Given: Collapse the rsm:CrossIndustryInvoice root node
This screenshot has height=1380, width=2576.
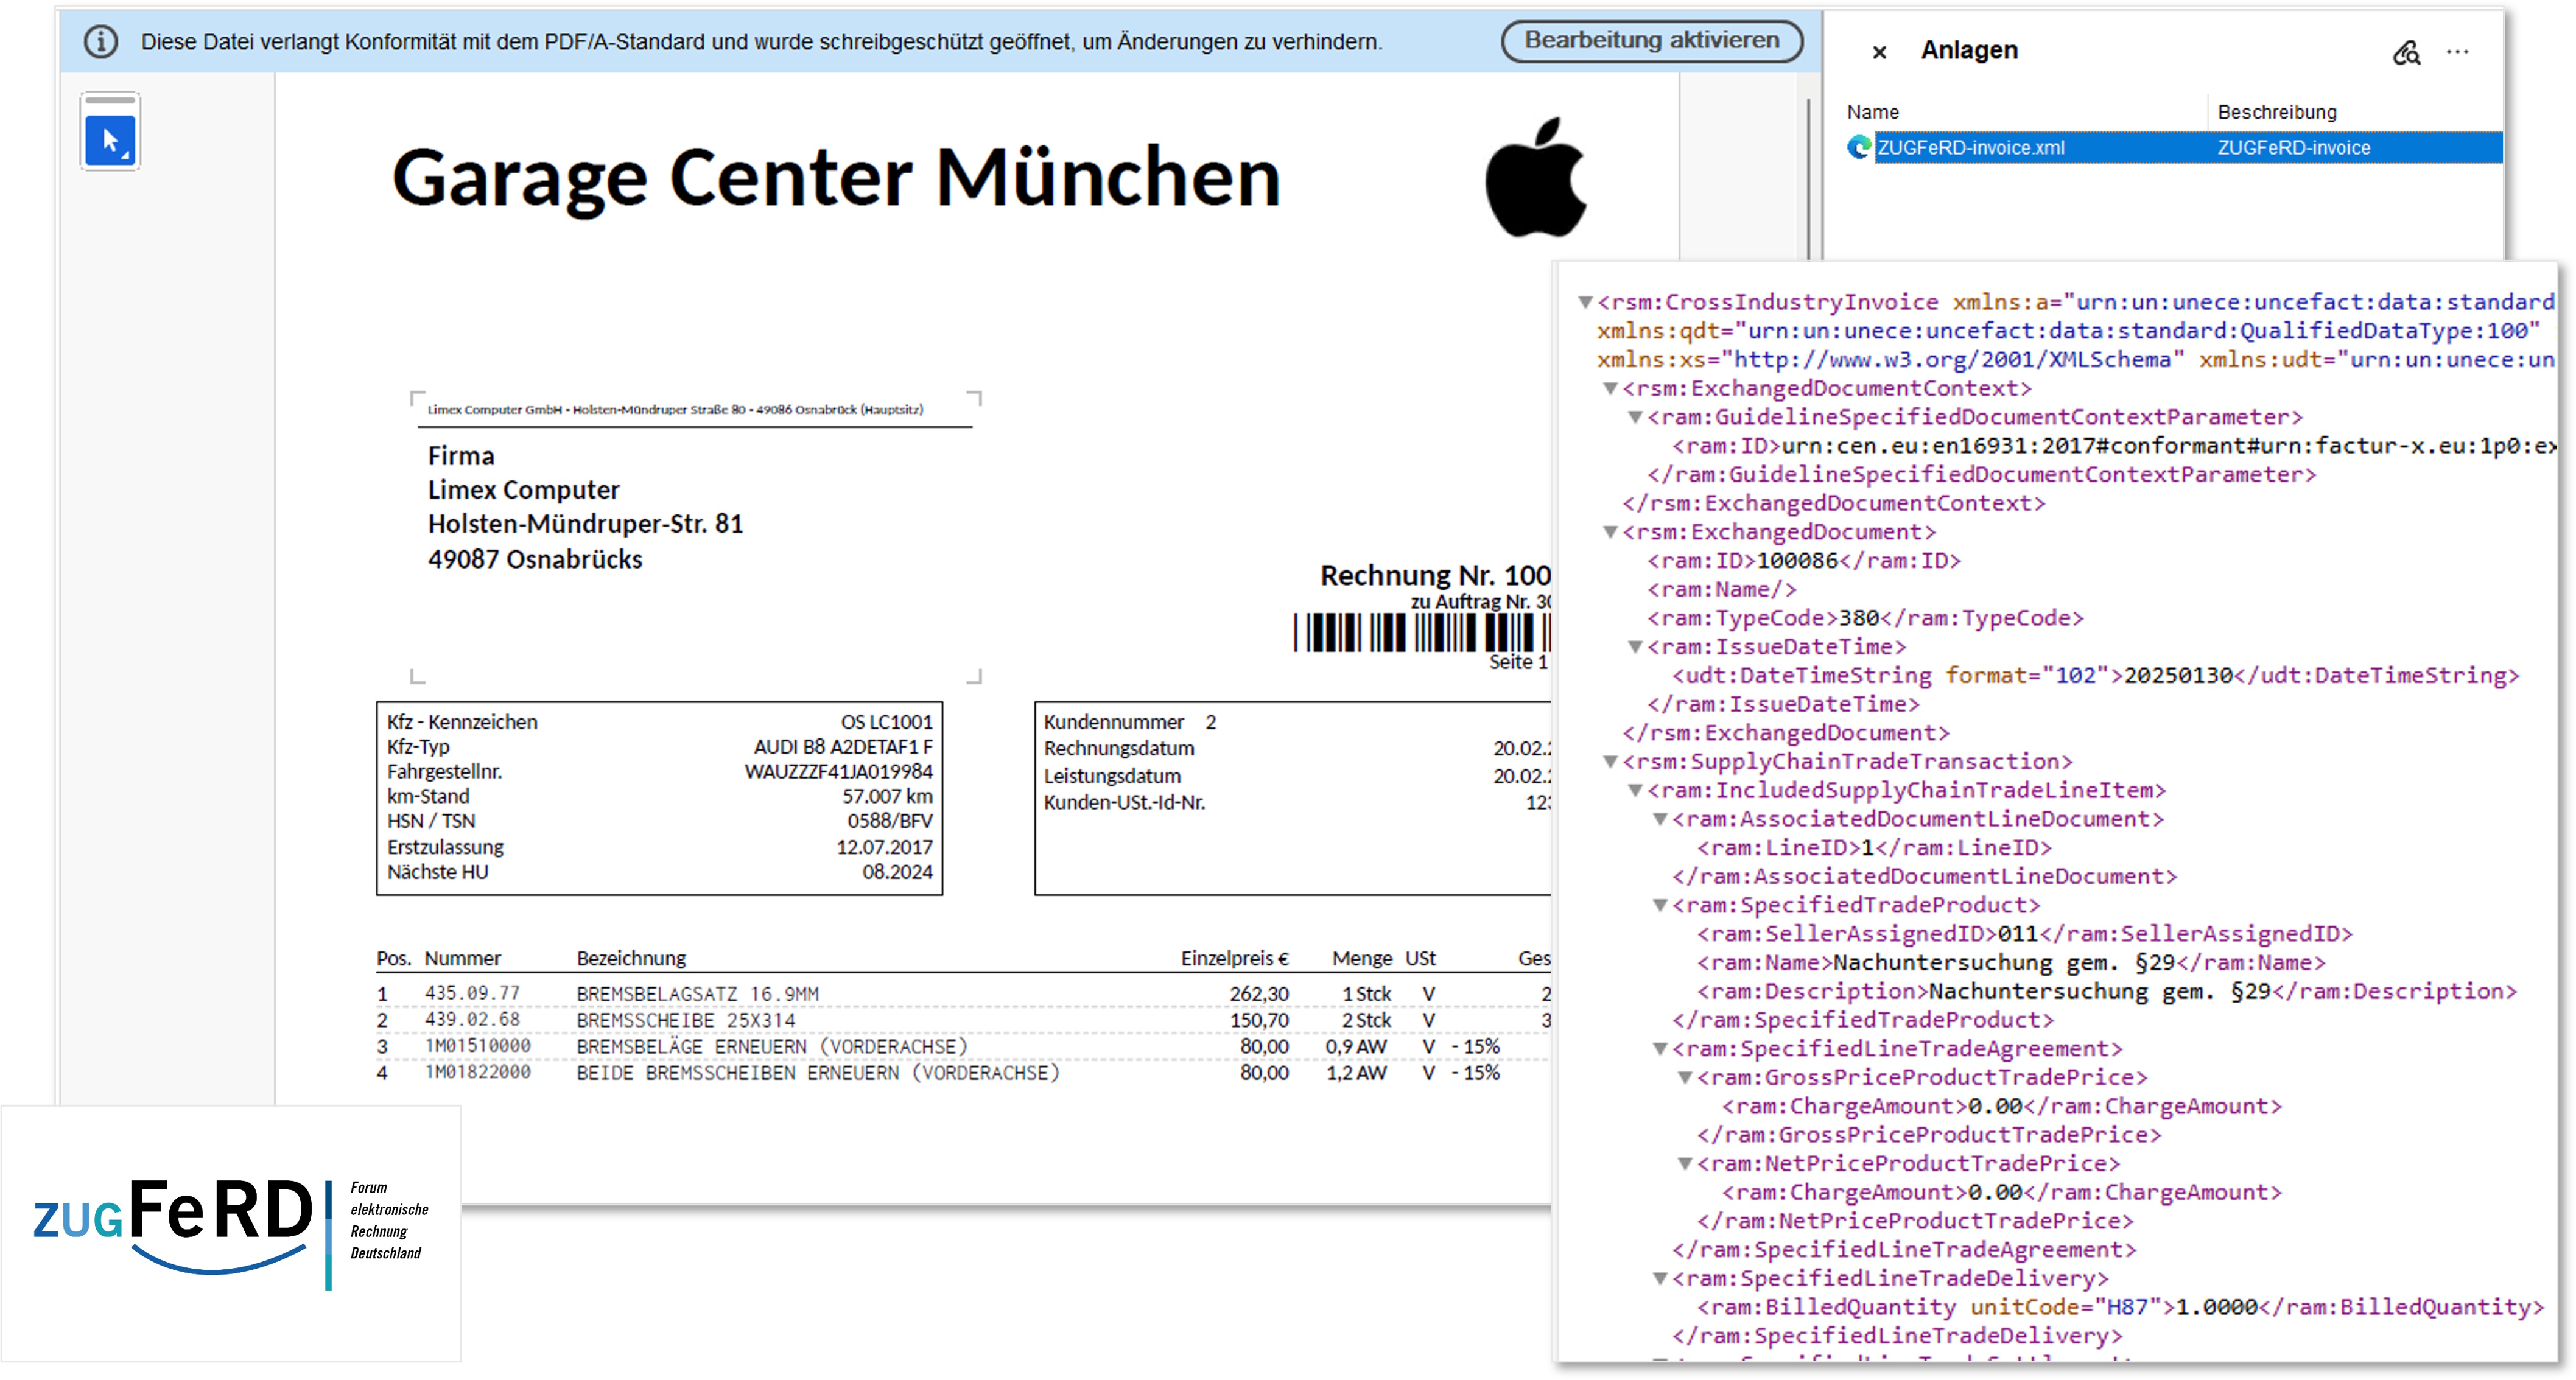Looking at the screenshot, I should coord(1585,302).
